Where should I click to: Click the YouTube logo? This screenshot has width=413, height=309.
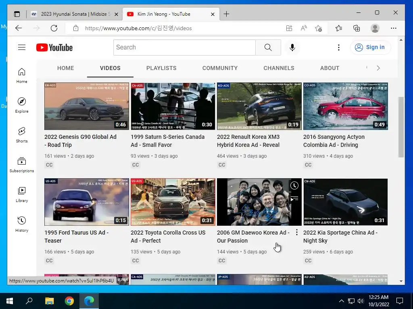(x=54, y=47)
